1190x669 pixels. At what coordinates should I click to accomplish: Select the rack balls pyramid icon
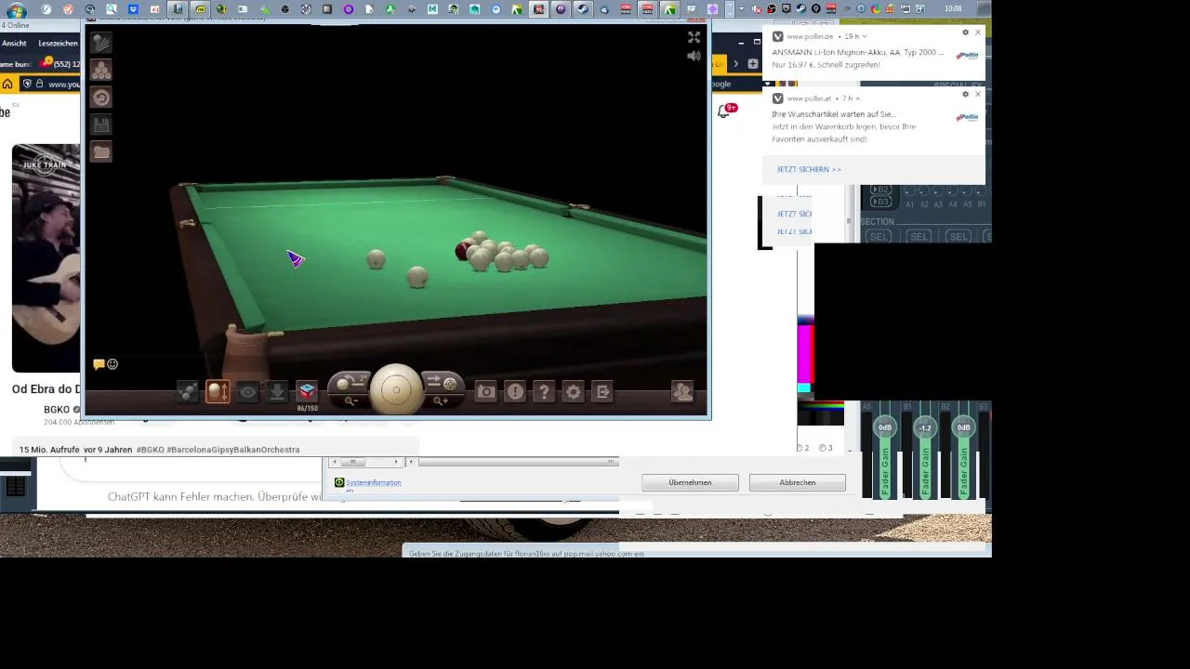pos(100,70)
